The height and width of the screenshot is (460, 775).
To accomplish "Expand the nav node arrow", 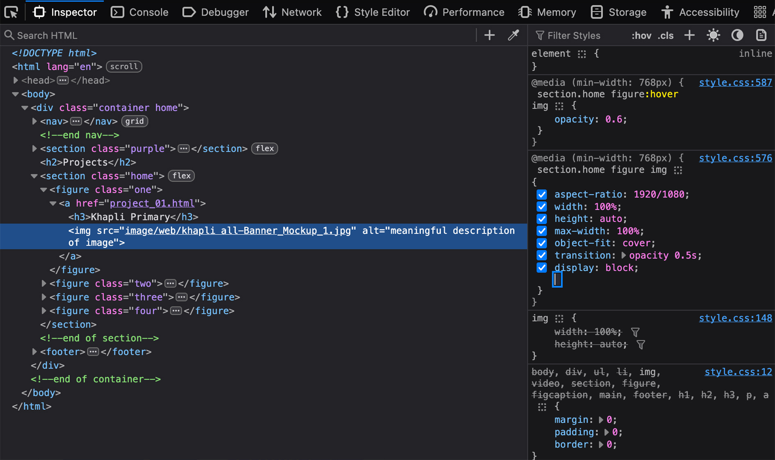I will click(x=34, y=122).
